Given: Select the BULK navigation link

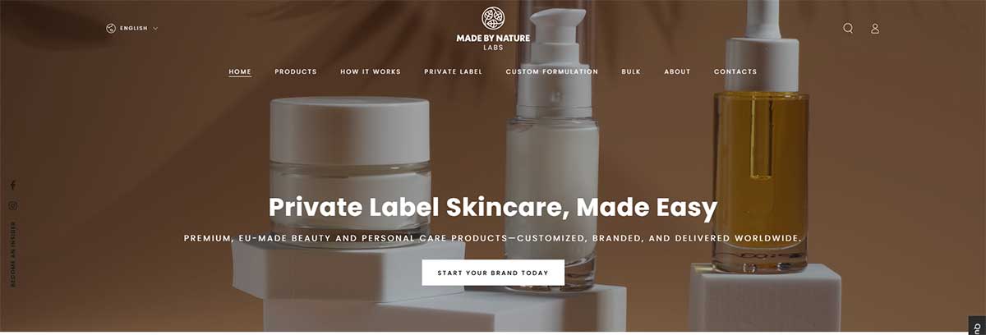Looking at the screenshot, I should coord(631,72).
